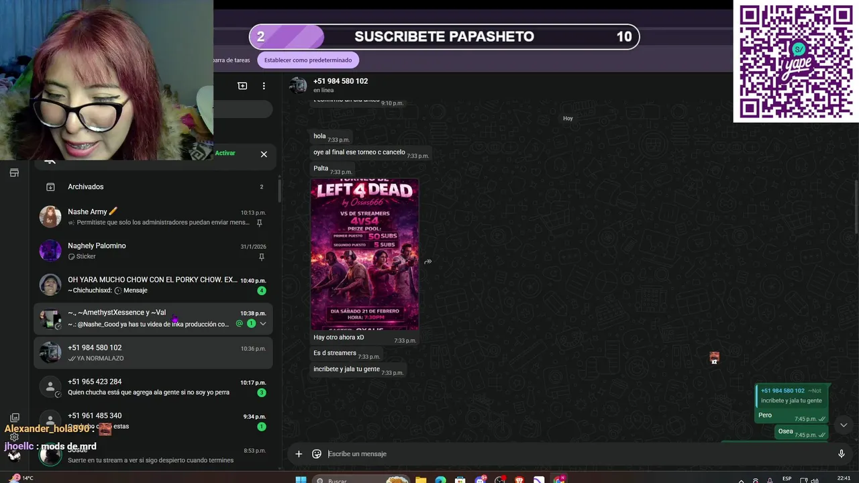Click weather 14°C widget in taskbar
The width and height of the screenshot is (859, 483).
click(x=21, y=478)
